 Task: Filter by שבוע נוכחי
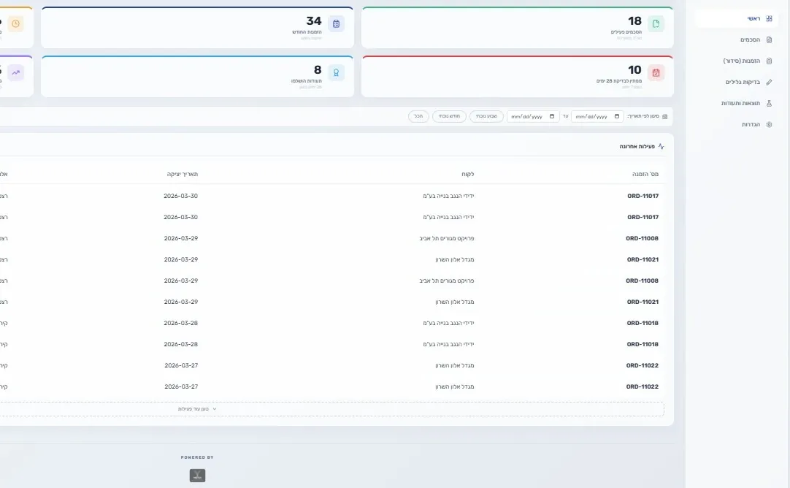click(487, 116)
